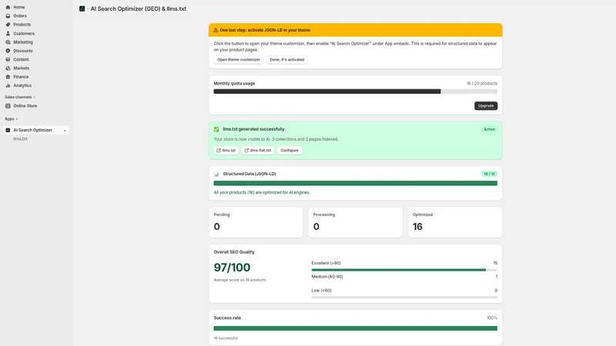Click the Pending count card
The height and width of the screenshot is (346, 616).
(x=256, y=222)
